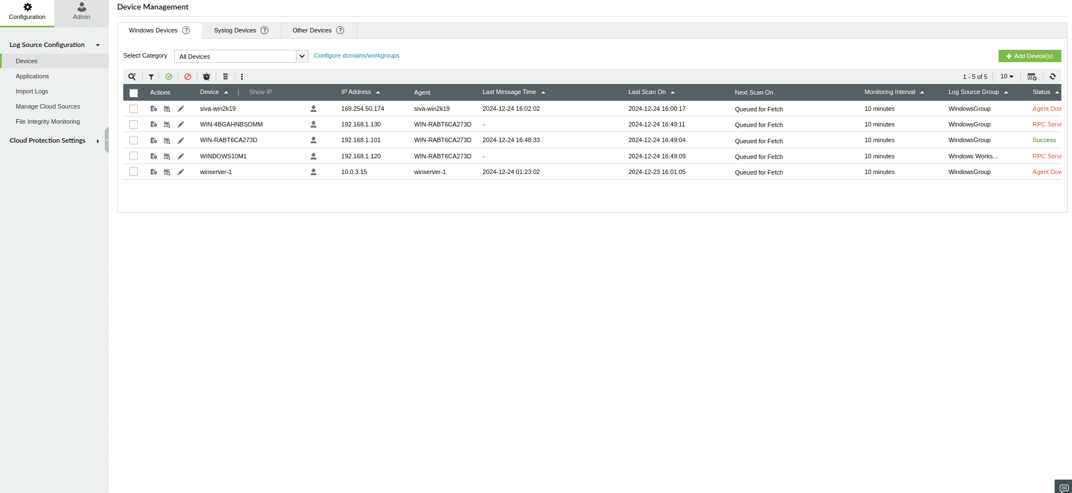This screenshot has height=493, width=1072.
Task: Expand Cloud Protection Settings
Action: tap(54, 140)
